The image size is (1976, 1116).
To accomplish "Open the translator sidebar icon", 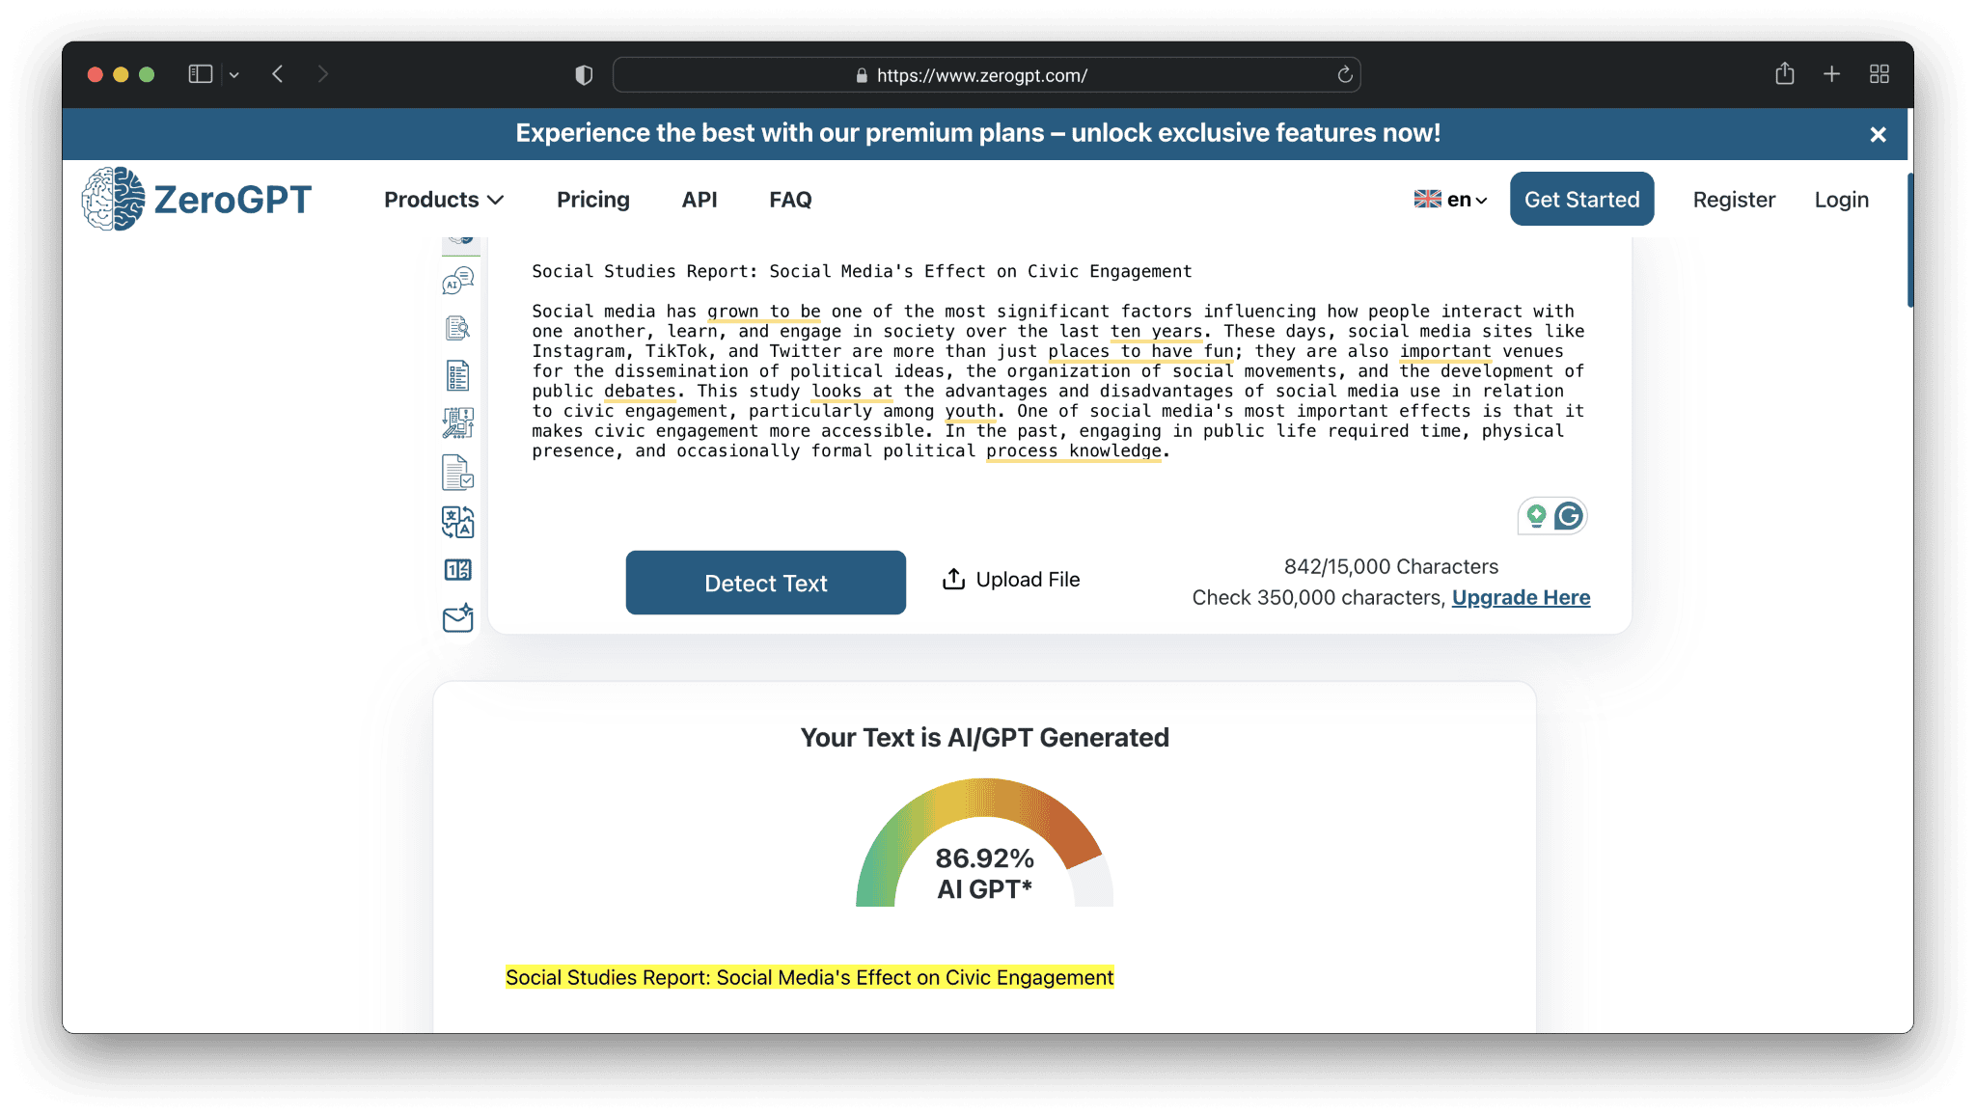I will click(x=458, y=522).
